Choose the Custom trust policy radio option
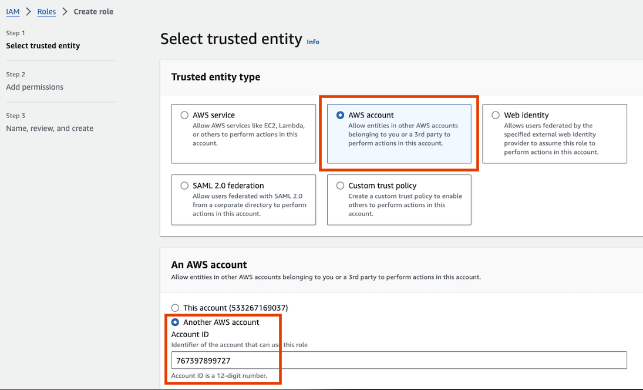 click(340, 186)
